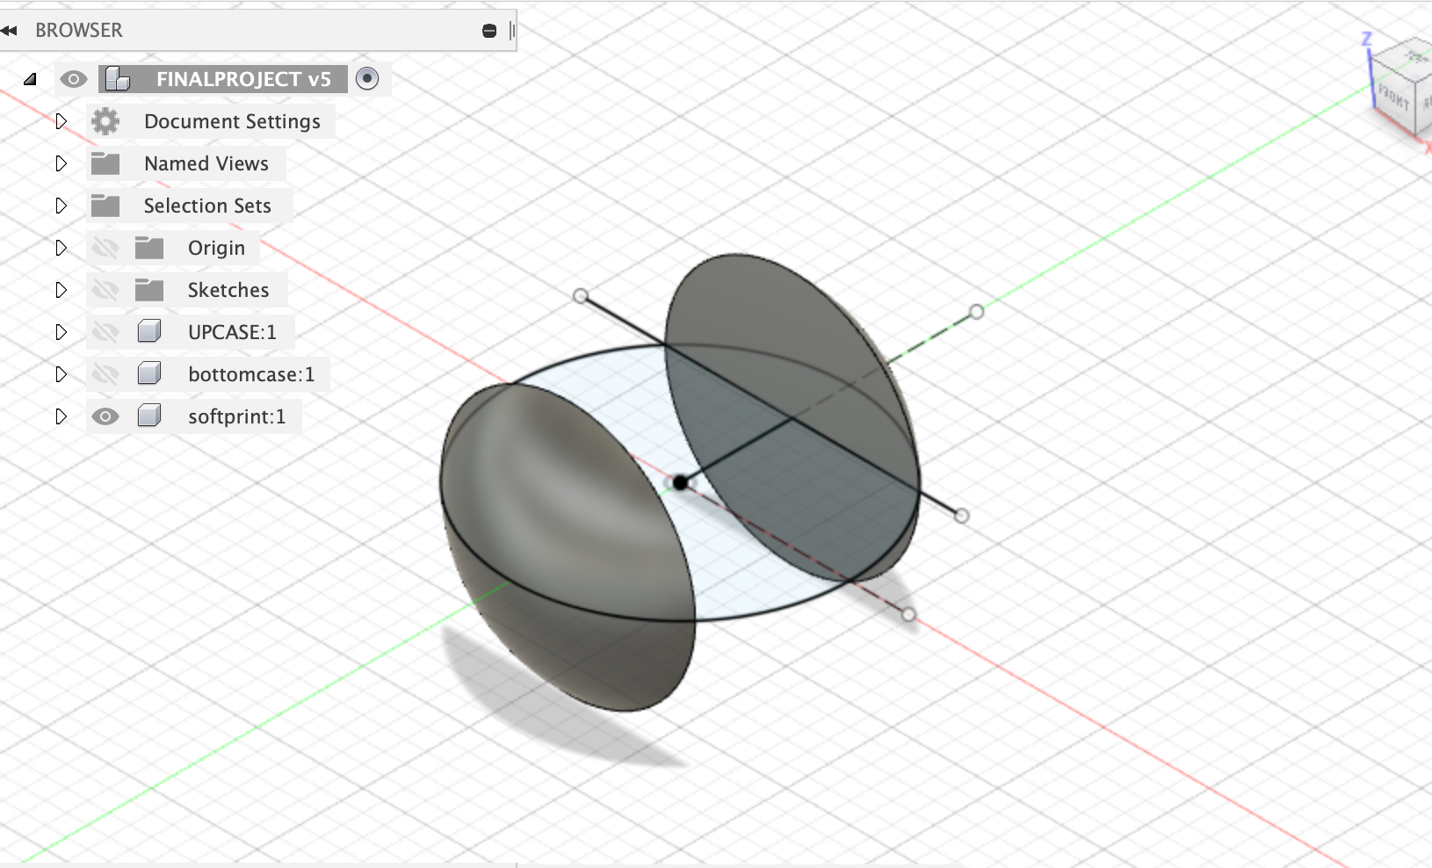This screenshot has width=1432, height=868.
Task: Expand the softprint:1 component
Action: [61, 416]
